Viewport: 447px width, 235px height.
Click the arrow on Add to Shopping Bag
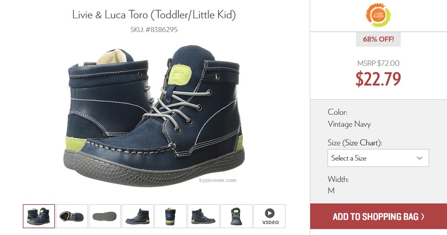[422, 217]
